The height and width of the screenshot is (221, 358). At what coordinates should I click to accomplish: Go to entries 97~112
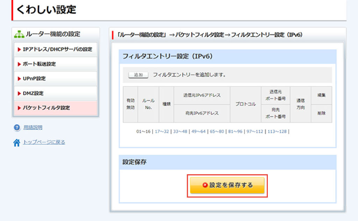click(255, 131)
